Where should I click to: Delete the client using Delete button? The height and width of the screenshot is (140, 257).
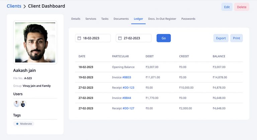[x=242, y=7]
